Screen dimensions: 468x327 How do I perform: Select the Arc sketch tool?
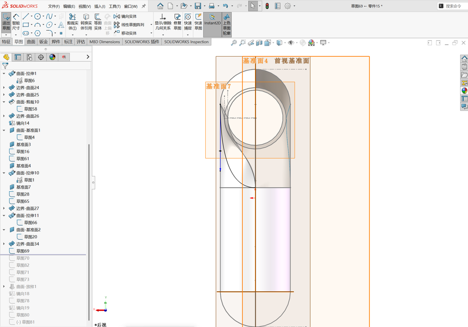click(37, 25)
